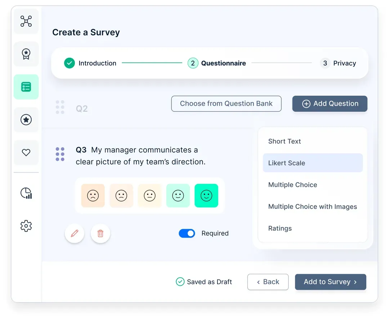
Task: Delete Q3 with the trash icon
Action: pos(100,233)
